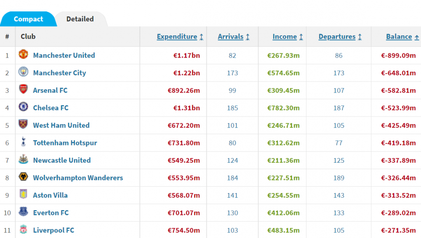Open the Liverpool FC club link
The height and width of the screenshot is (238, 421).
point(53,230)
